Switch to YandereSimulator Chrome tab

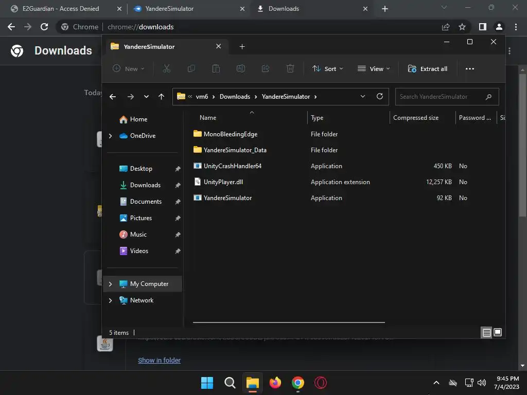coord(169,9)
